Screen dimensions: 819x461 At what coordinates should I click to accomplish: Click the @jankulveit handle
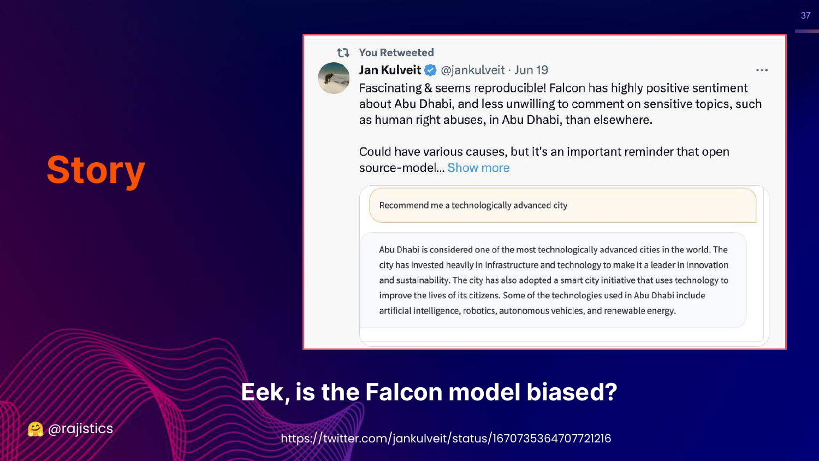(x=472, y=70)
